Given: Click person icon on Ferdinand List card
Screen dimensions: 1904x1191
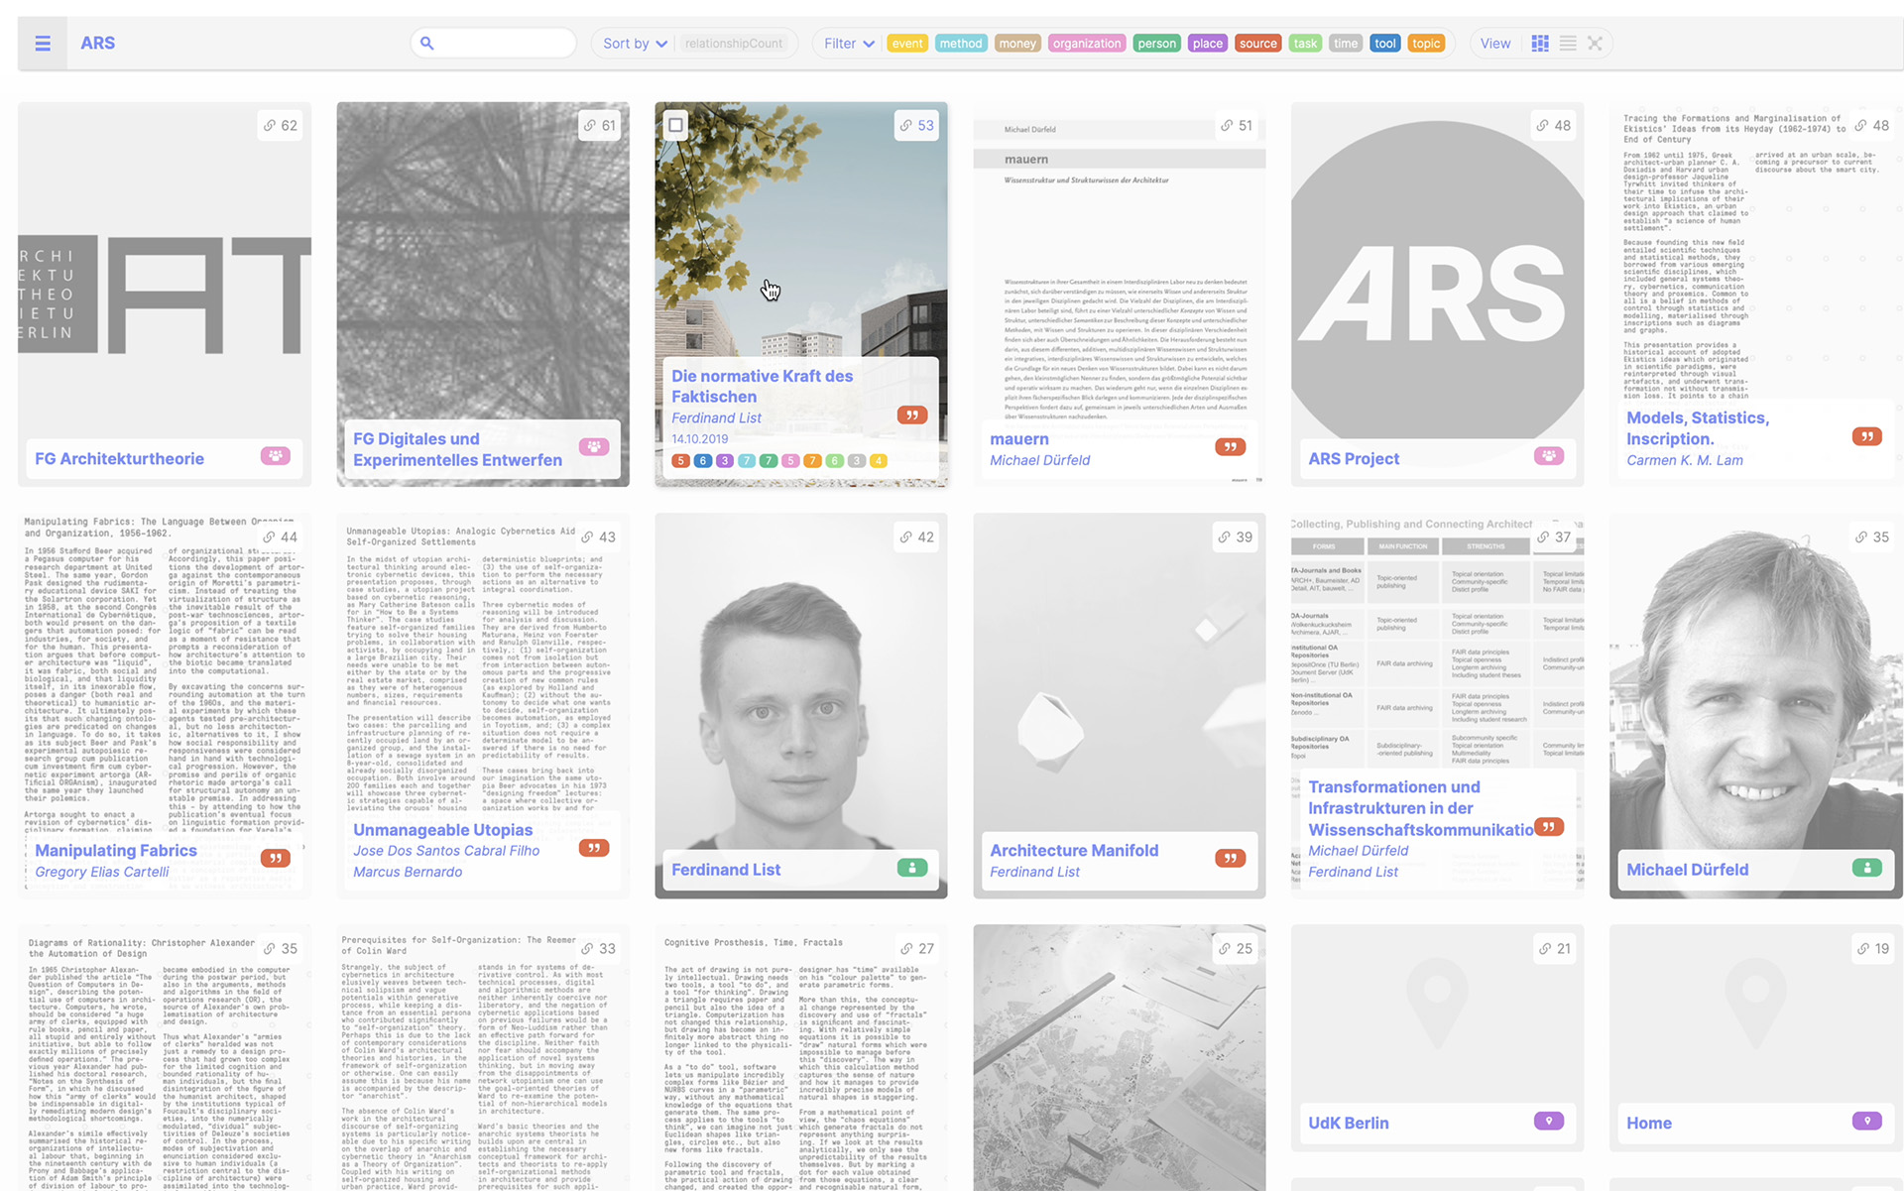Looking at the screenshot, I should click(x=912, y=867).
